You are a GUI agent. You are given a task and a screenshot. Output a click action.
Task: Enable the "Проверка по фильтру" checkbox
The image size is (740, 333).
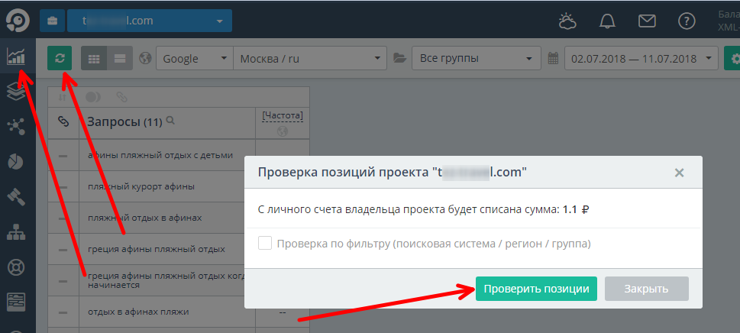tap(265, 244)
